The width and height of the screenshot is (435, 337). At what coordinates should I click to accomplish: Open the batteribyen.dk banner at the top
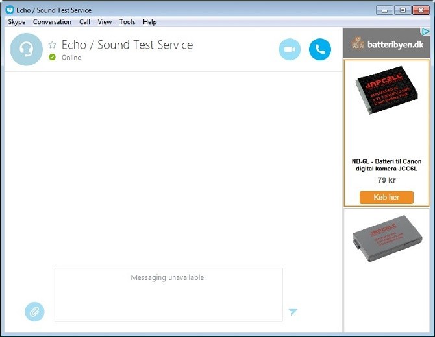[386, 43]
